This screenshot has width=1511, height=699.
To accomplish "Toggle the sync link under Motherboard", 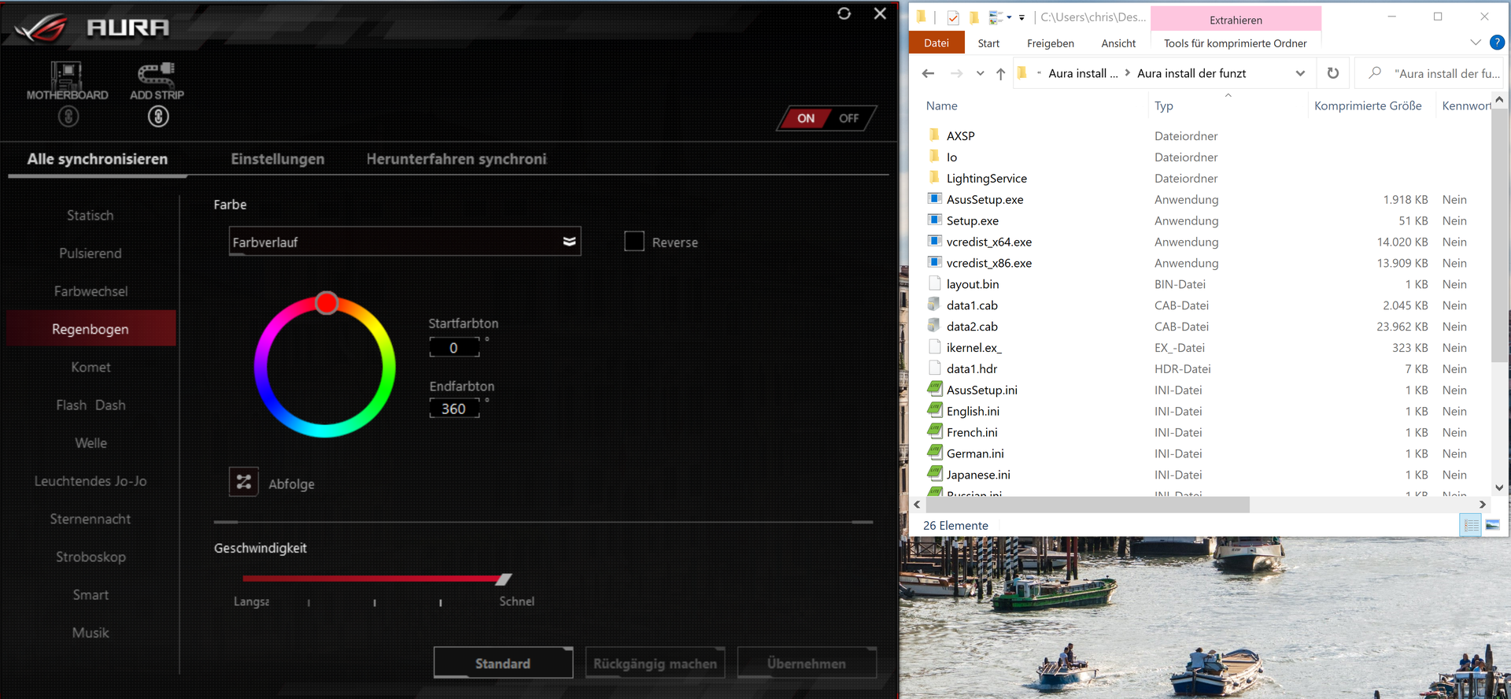I will tap(68, 116).
